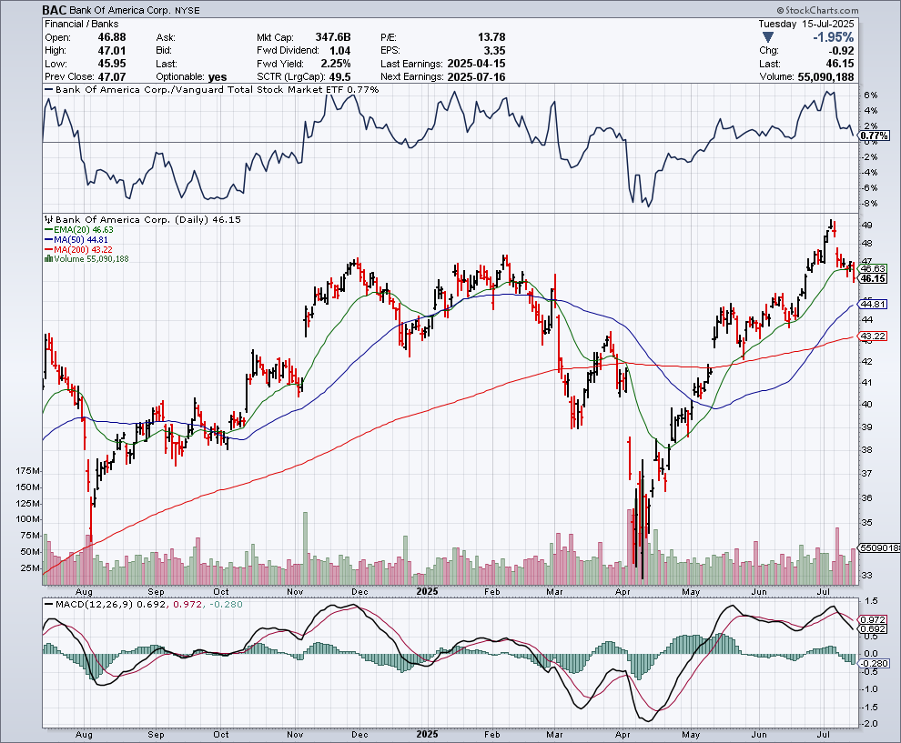
Task: Click the candlestick icon before Bank Of America (Daily)
Action: tap(49, 219)
